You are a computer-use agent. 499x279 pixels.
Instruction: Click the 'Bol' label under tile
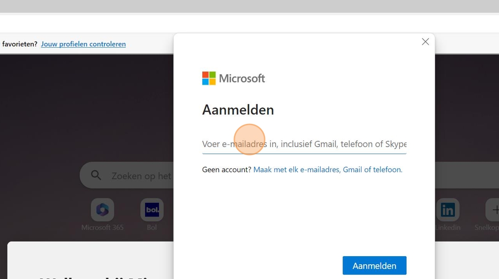(x=152, y=227)
